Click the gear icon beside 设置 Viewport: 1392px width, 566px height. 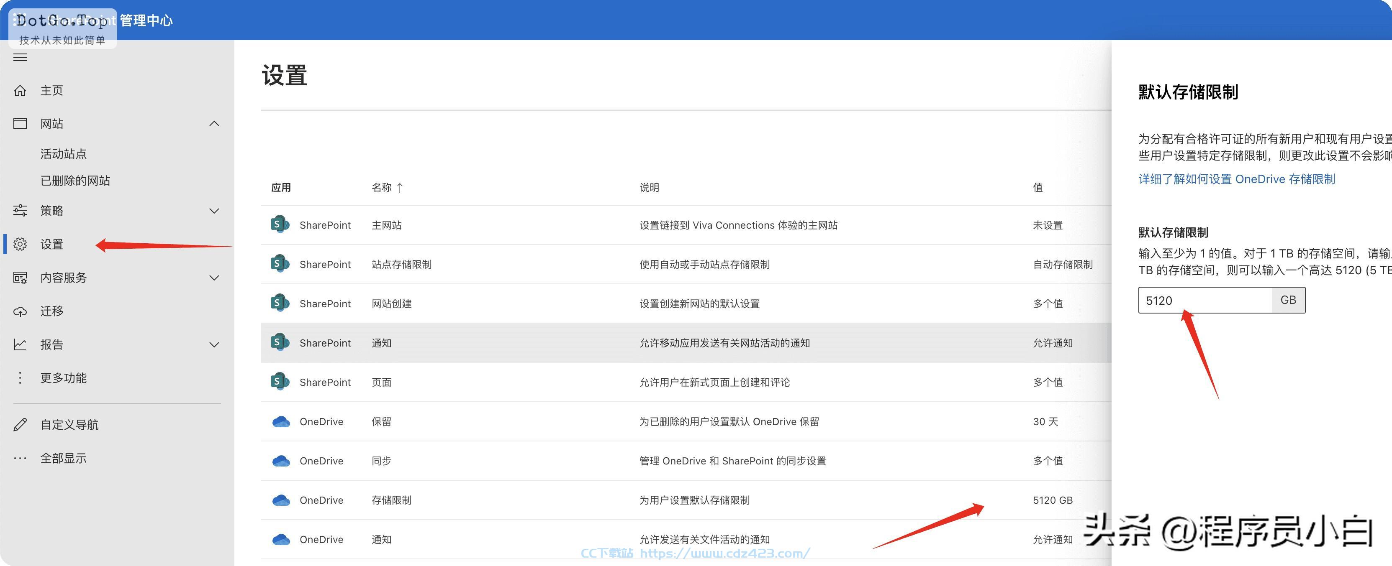coord(20,244)
